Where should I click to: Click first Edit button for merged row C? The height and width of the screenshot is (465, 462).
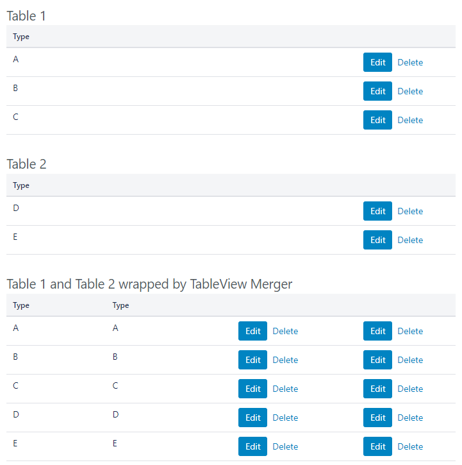pos(252,389)
